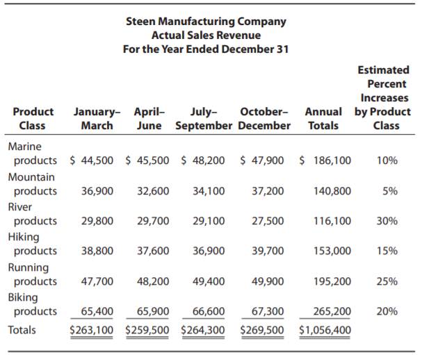This screenshot has width=422, height=355.
Task: Click the $1,056,400 grand total cell
Action: click(325, 330)
